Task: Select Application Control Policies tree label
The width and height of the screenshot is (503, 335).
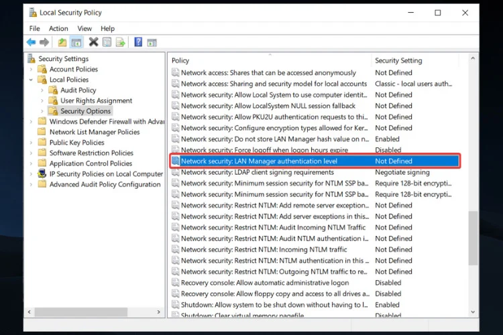Action: point(91,163)
